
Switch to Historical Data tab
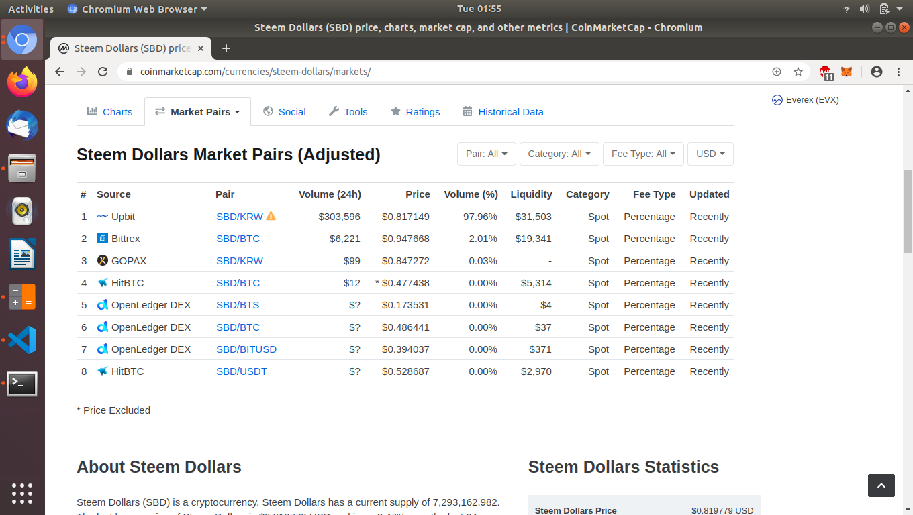pos(503,112)
